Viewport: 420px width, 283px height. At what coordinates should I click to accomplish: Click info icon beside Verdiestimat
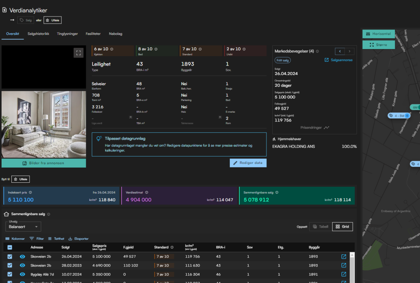(147, 193)
